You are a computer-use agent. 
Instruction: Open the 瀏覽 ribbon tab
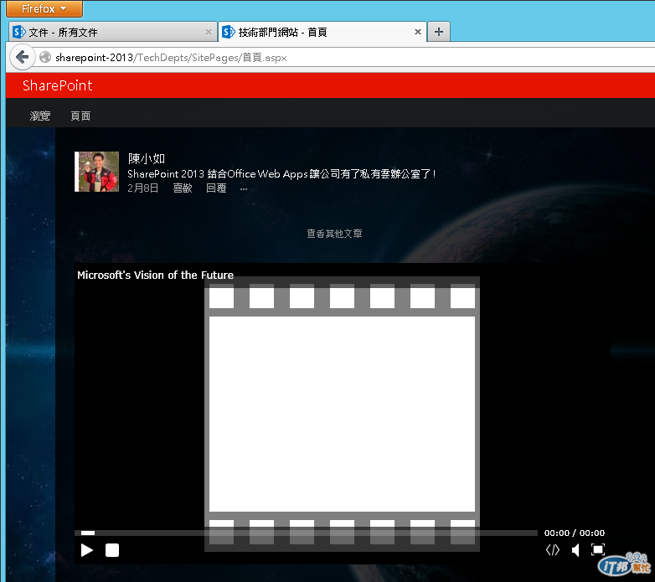coord(40,116)
